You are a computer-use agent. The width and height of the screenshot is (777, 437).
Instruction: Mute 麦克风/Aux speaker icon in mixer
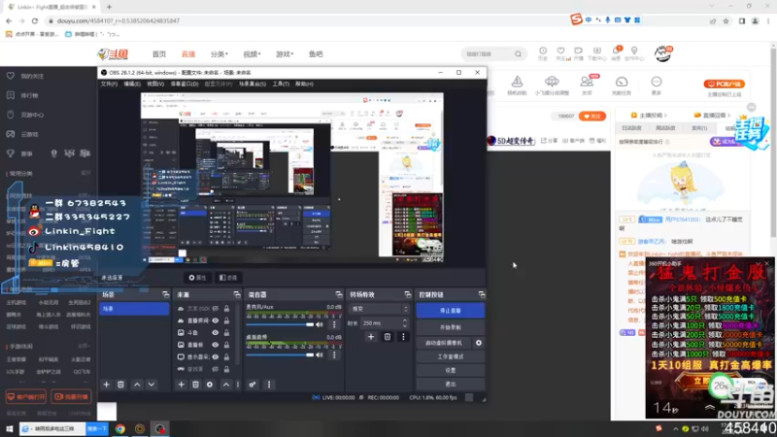click(320, 325)
